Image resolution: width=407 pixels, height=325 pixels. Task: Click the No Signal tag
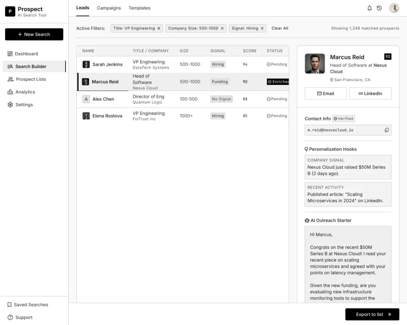[221, 99]
